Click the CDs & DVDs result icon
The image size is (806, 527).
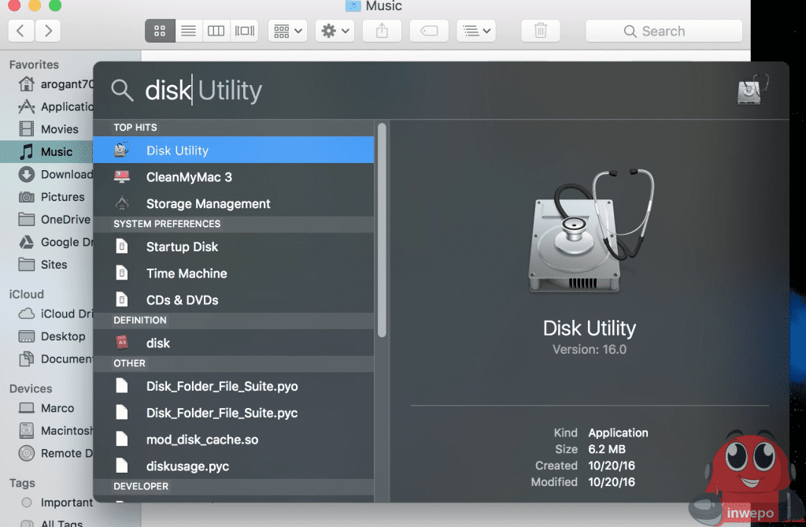(122, 299)
